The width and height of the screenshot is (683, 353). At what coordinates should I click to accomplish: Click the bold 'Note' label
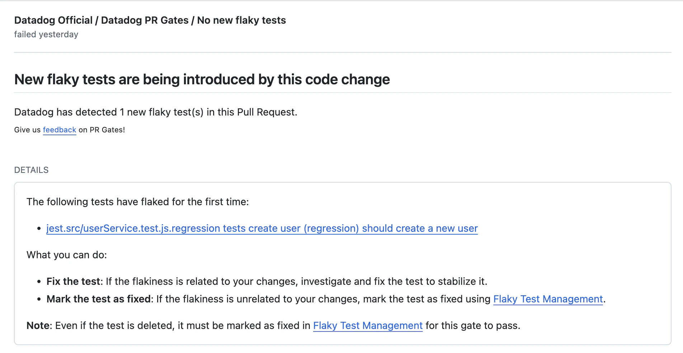click(39, 326)
